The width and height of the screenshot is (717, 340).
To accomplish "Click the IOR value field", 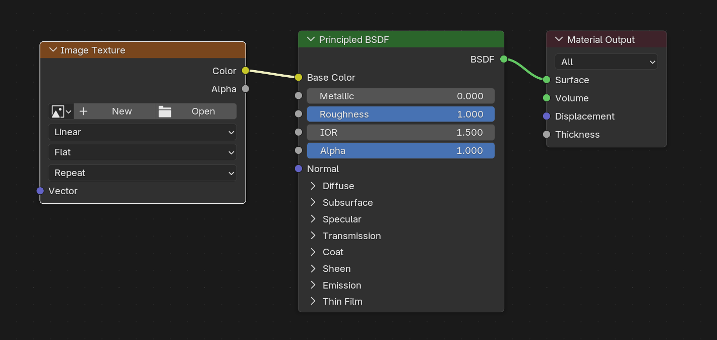I will (401, 132).
